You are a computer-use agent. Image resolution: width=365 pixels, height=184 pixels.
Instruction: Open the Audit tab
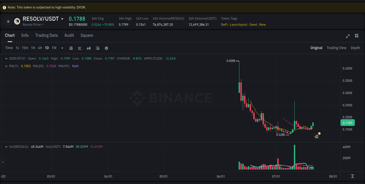pos(69,35)
